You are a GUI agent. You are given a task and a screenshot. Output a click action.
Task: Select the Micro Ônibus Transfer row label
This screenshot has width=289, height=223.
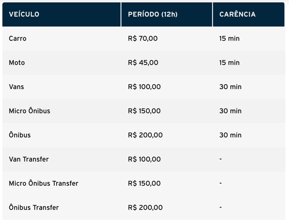[x=43, y=184]
